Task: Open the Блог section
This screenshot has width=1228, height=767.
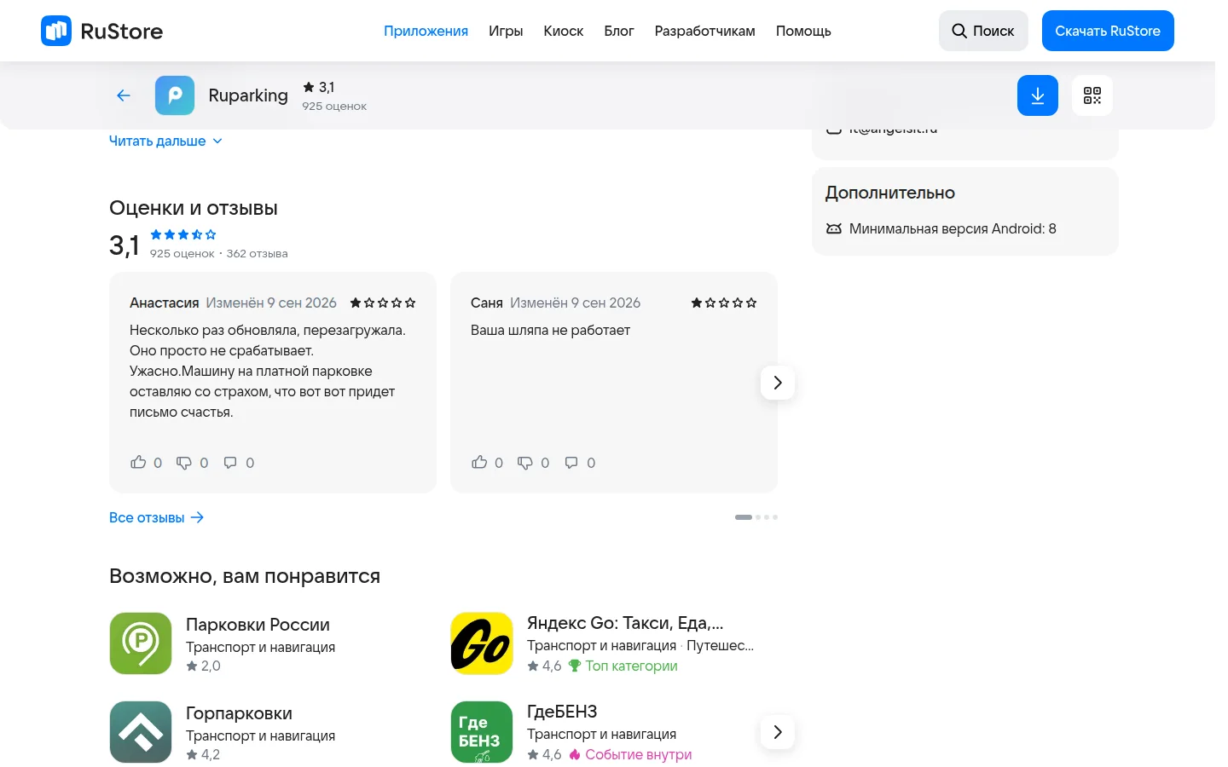Action: tap(619, 31)
